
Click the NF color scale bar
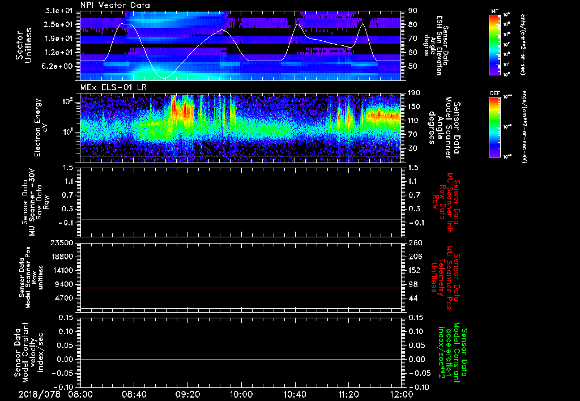coord(495,44)
